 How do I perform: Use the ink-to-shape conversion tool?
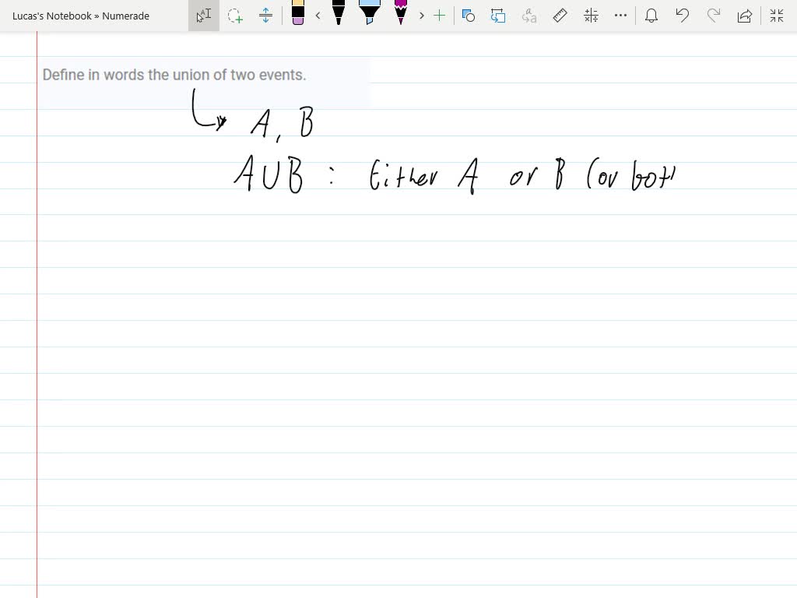(x=497, y=14)
